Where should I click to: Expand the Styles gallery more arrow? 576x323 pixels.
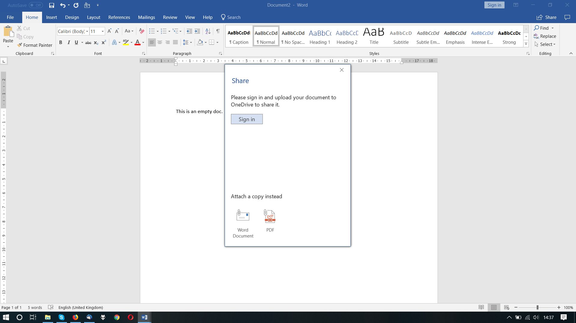click(x=526, y=44)
